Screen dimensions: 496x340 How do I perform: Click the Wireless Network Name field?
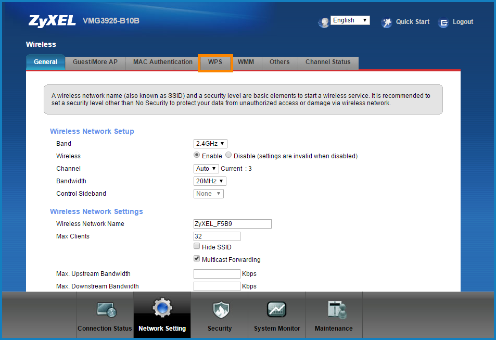tap(232, 224)
